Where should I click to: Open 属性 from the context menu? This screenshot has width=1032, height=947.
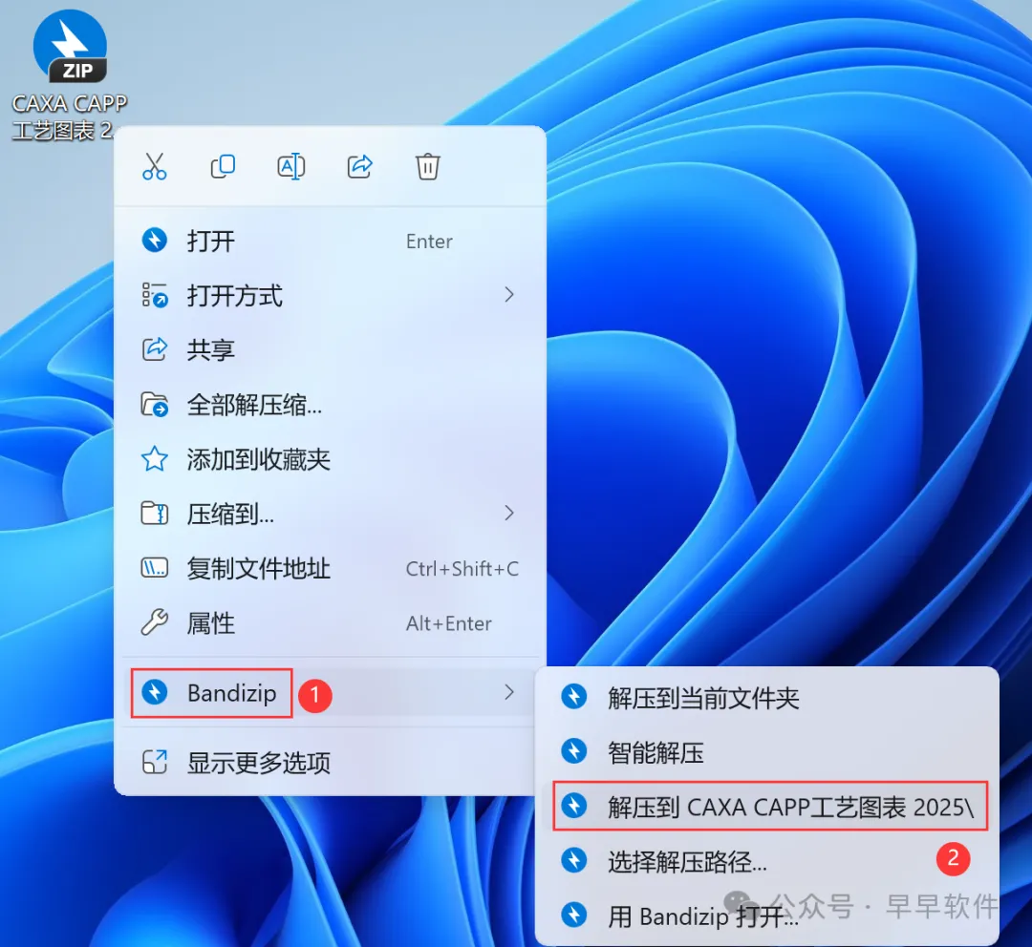tap(329, 622)
